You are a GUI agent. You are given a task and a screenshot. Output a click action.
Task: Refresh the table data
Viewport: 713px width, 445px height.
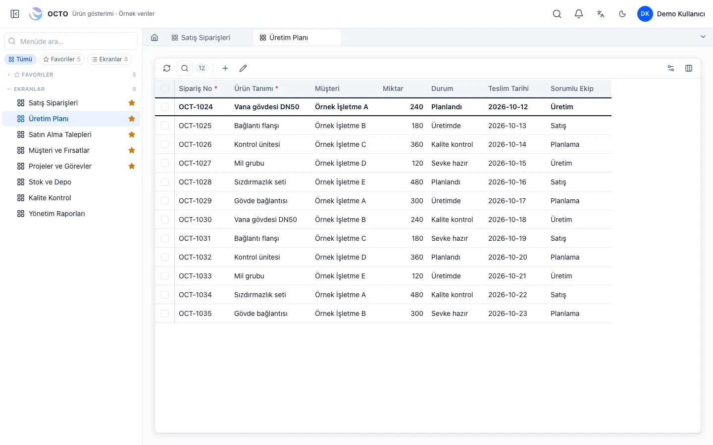pyautogui.click(x=167, y=68)
